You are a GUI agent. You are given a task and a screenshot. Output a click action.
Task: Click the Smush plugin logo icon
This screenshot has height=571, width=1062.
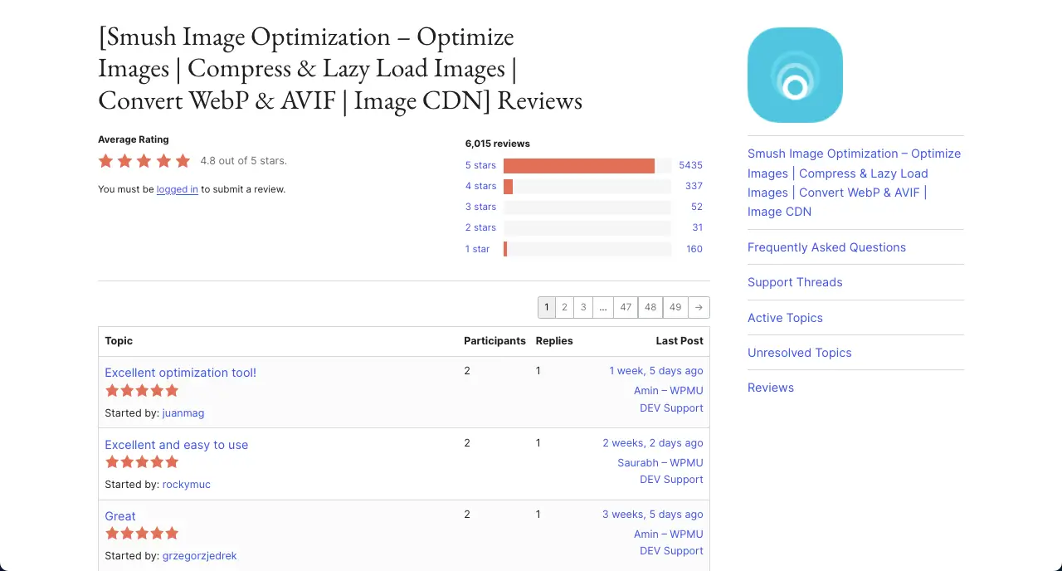[794, 75]
